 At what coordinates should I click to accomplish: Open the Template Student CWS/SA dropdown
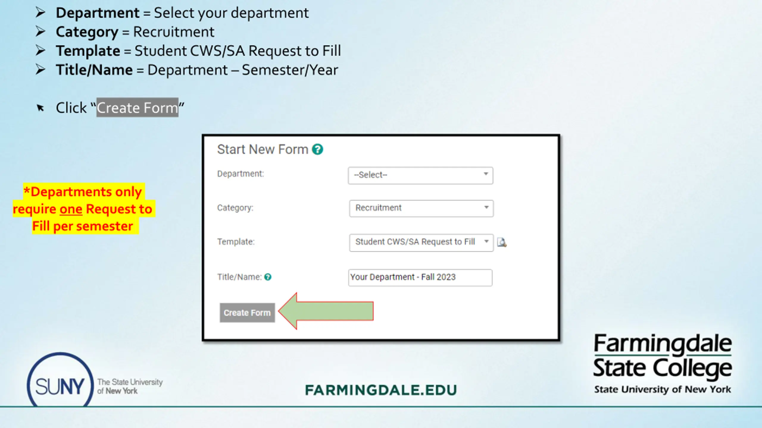421,243
